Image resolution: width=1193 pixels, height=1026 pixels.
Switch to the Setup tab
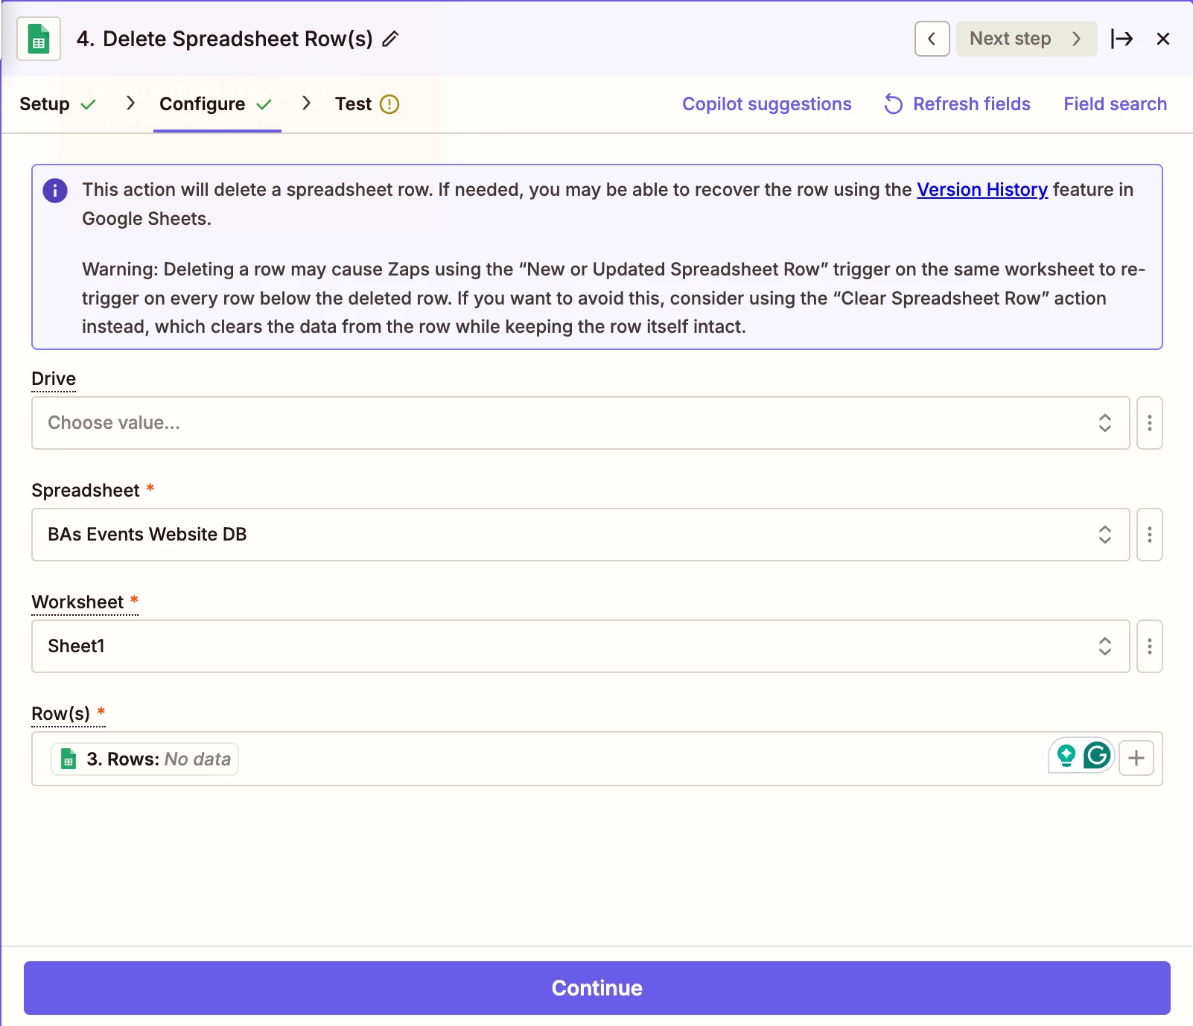pyautogui.click(x=57, y=104)
